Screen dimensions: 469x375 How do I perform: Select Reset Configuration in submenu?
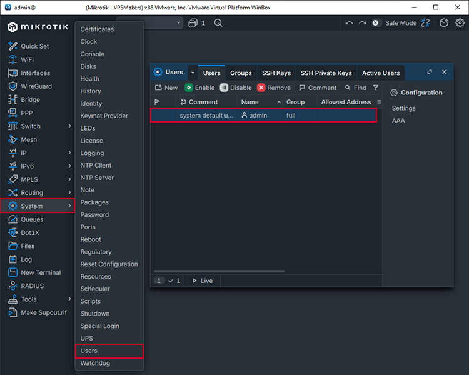[x=109, y=264]
